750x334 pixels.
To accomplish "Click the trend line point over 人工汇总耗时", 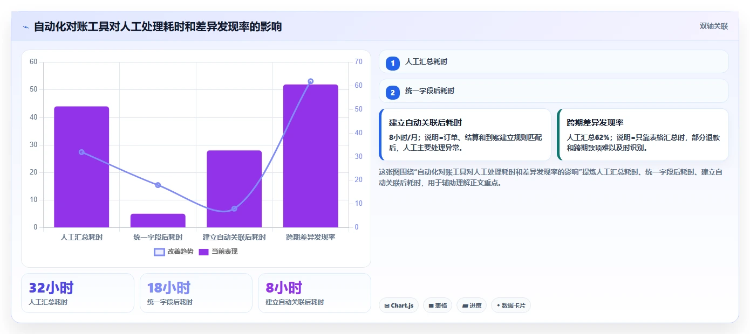I will point(81,152).
